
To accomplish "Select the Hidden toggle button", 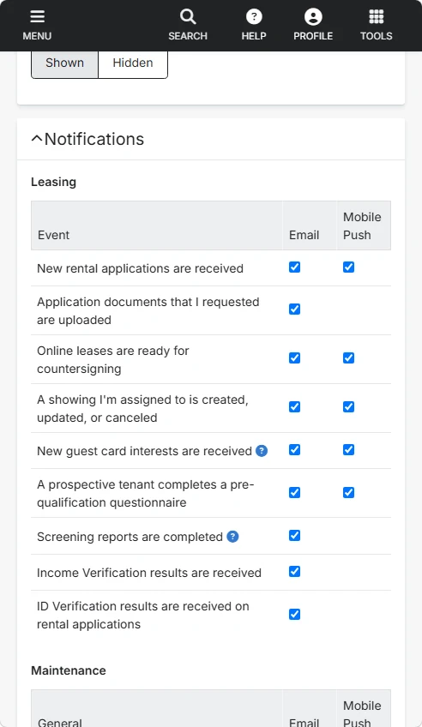I will pyautogui.click(x=133, y=63).
